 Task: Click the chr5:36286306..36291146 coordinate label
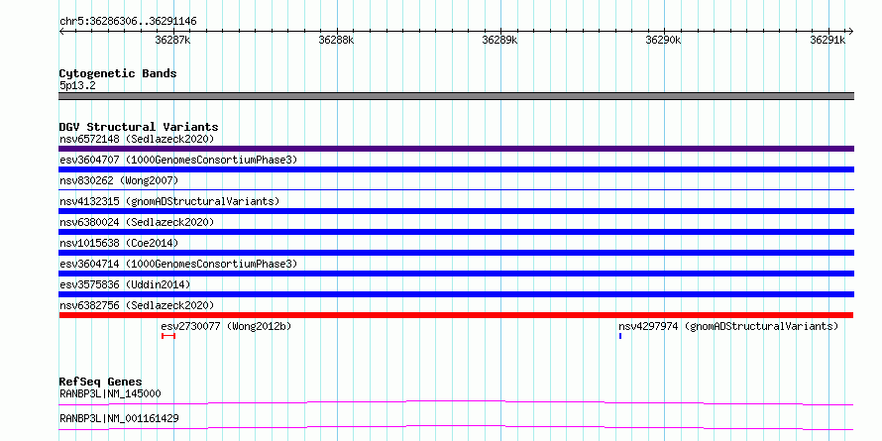click(x=128, y=22)
